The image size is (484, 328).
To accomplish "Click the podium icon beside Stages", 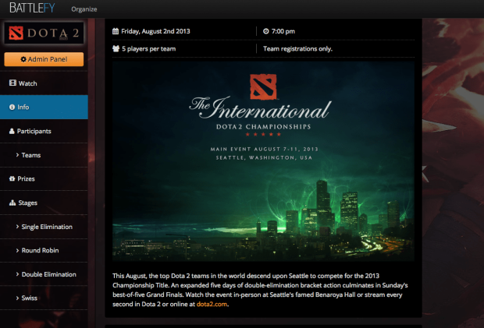I will tap(12, 203).
